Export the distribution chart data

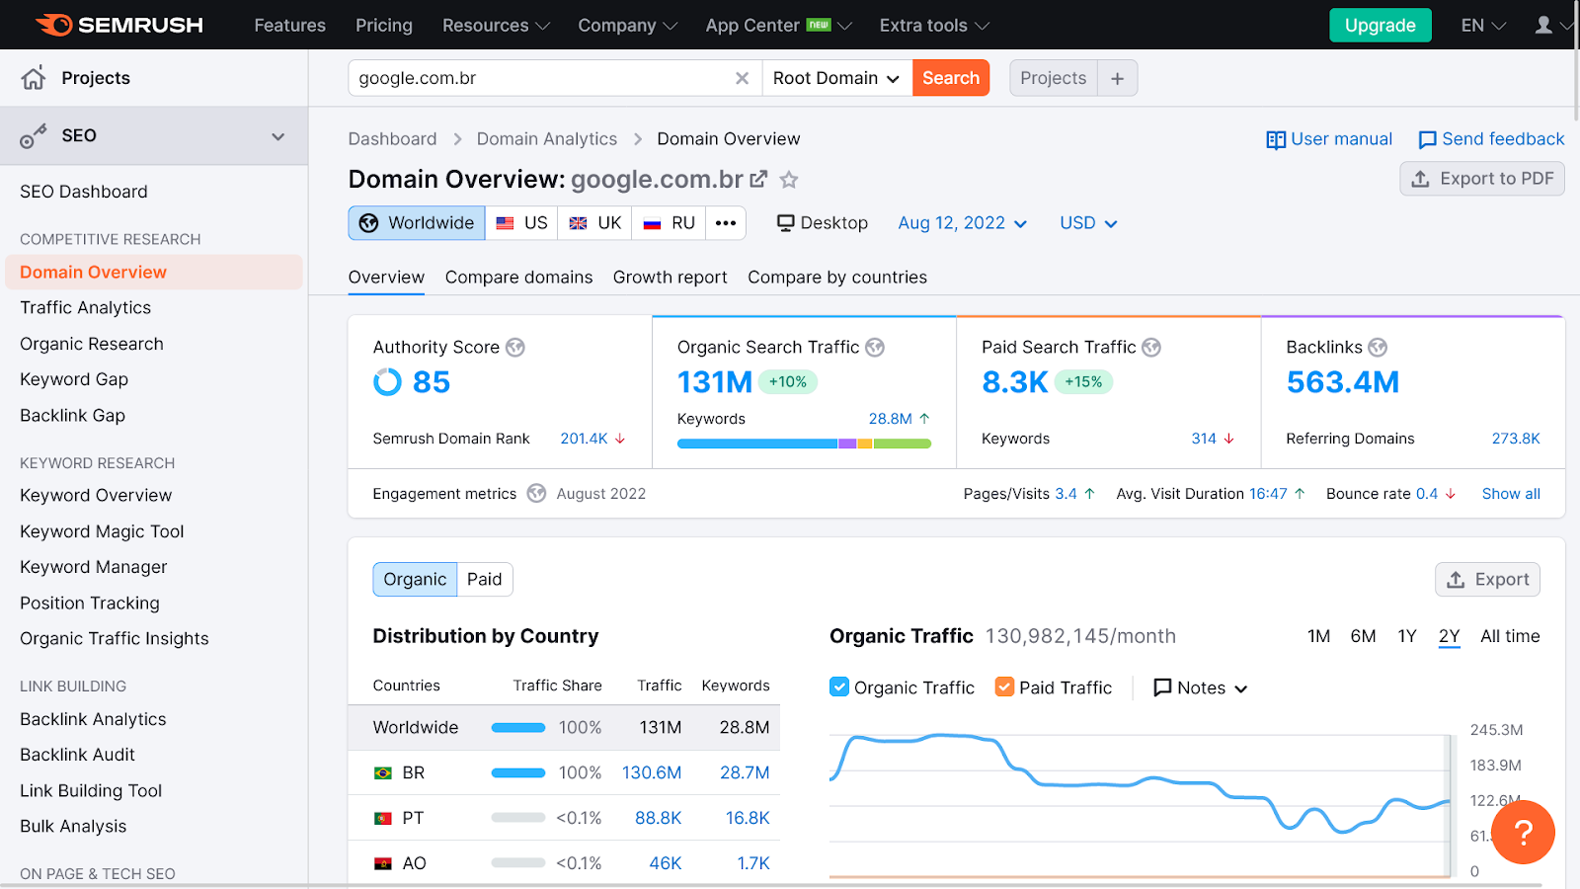1487,580
